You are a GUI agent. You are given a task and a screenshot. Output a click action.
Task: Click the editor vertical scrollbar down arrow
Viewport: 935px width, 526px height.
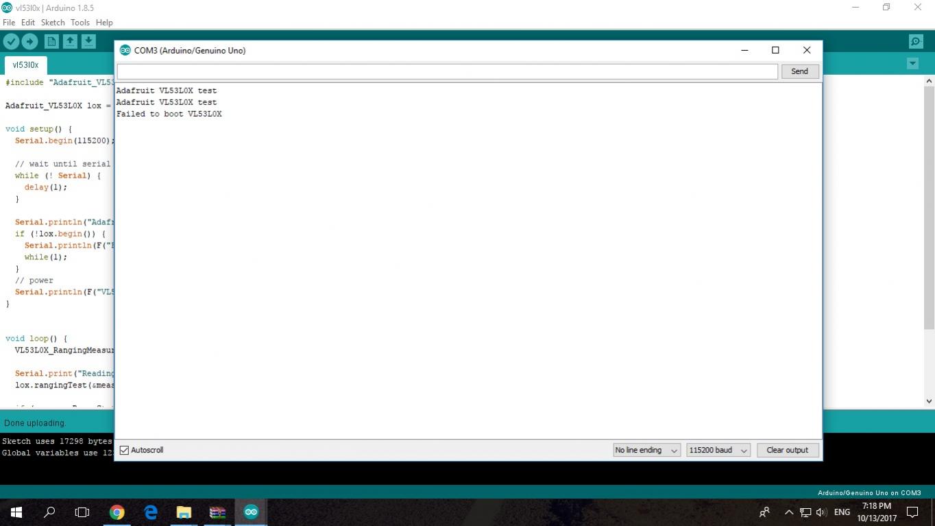(930, 402)
